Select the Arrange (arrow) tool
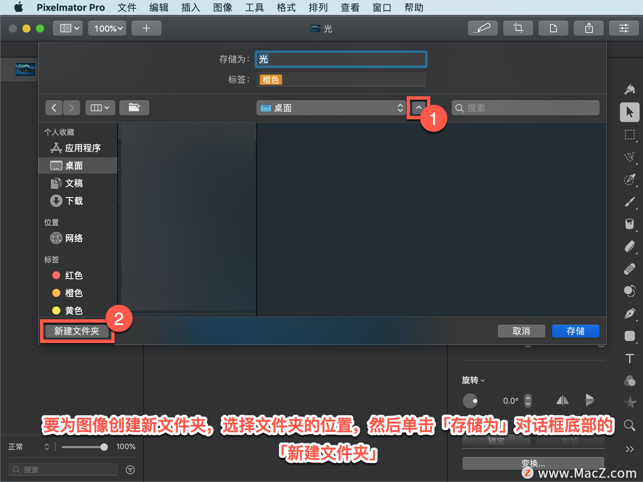The height and width of the screenshot is (482, 643). [630, 112]
